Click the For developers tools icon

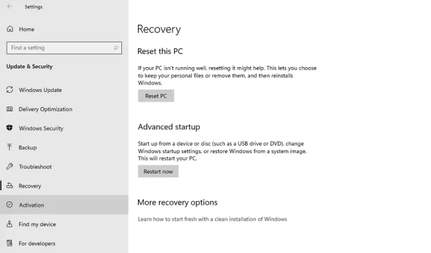coord(10,243)
